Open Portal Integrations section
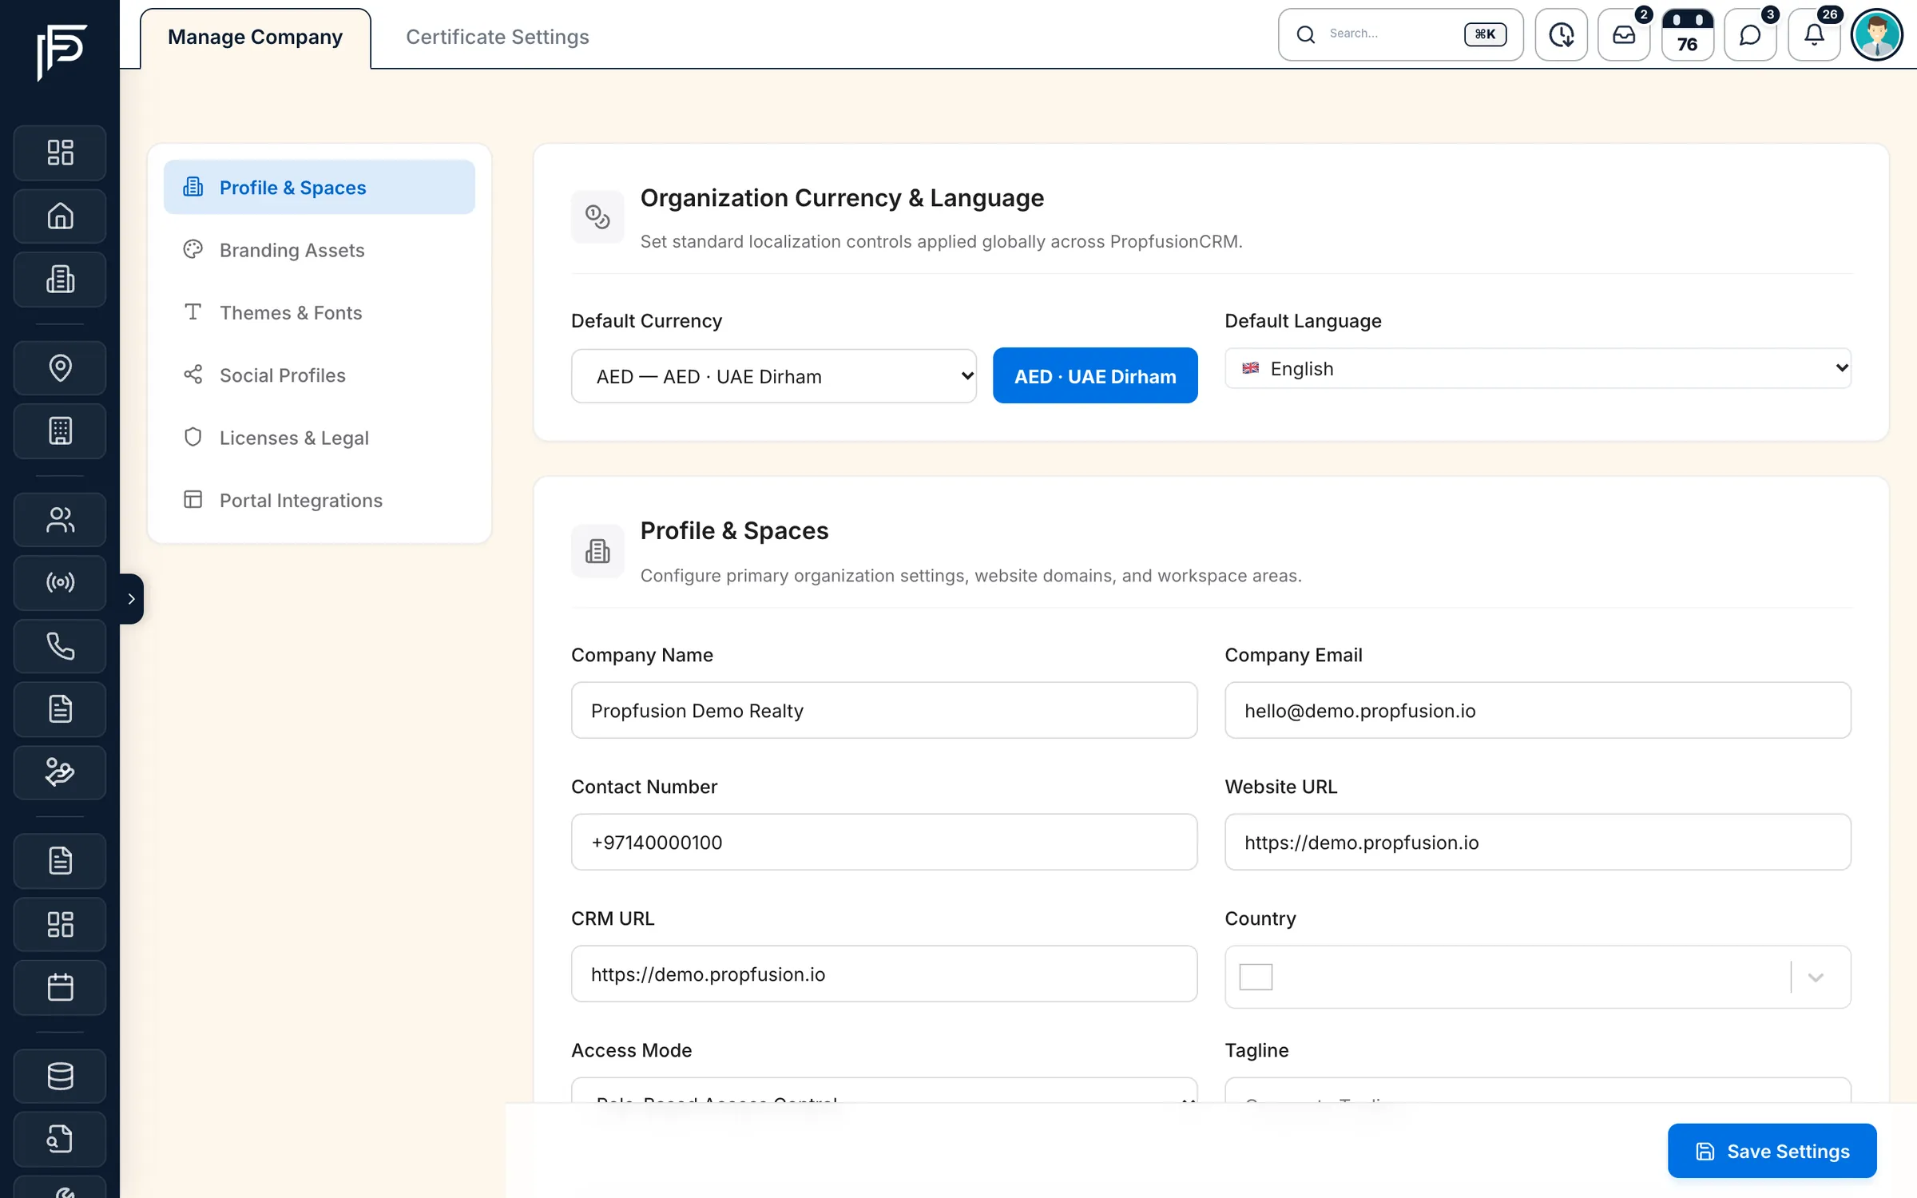Image resolution: width=1917 pixels, height=1198 pixels. (319, 500)
